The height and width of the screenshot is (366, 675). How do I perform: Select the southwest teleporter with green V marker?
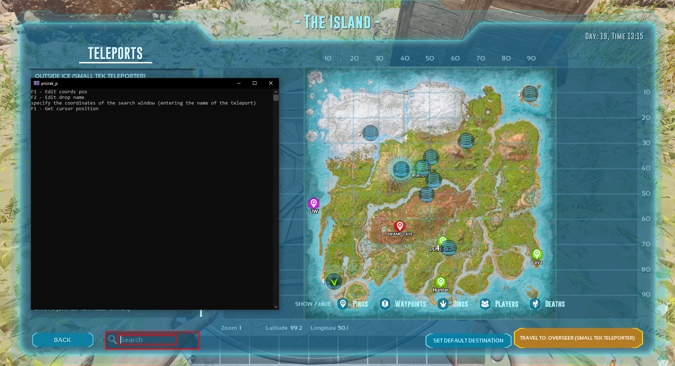tap(334, 281)
